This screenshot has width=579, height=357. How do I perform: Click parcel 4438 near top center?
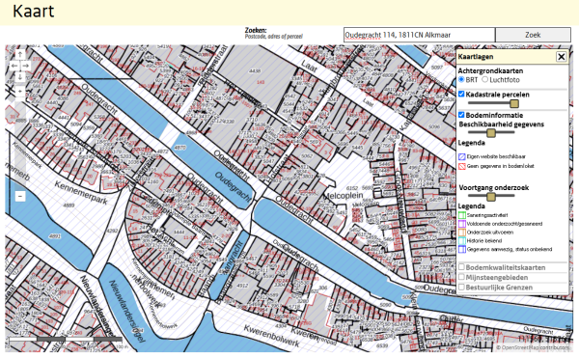click(x=255, y=71)
